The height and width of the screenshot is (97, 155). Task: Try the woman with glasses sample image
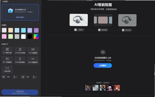[103, 88]
